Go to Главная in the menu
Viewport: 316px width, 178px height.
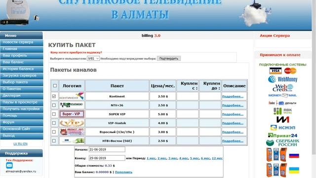(21, 49)
